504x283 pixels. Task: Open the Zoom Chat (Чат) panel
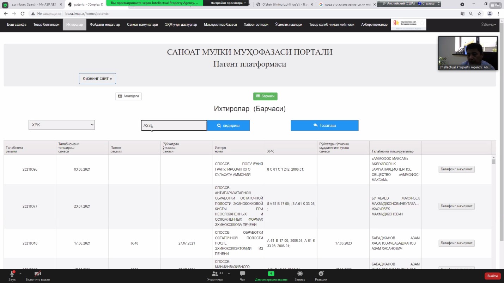point(242,274)
